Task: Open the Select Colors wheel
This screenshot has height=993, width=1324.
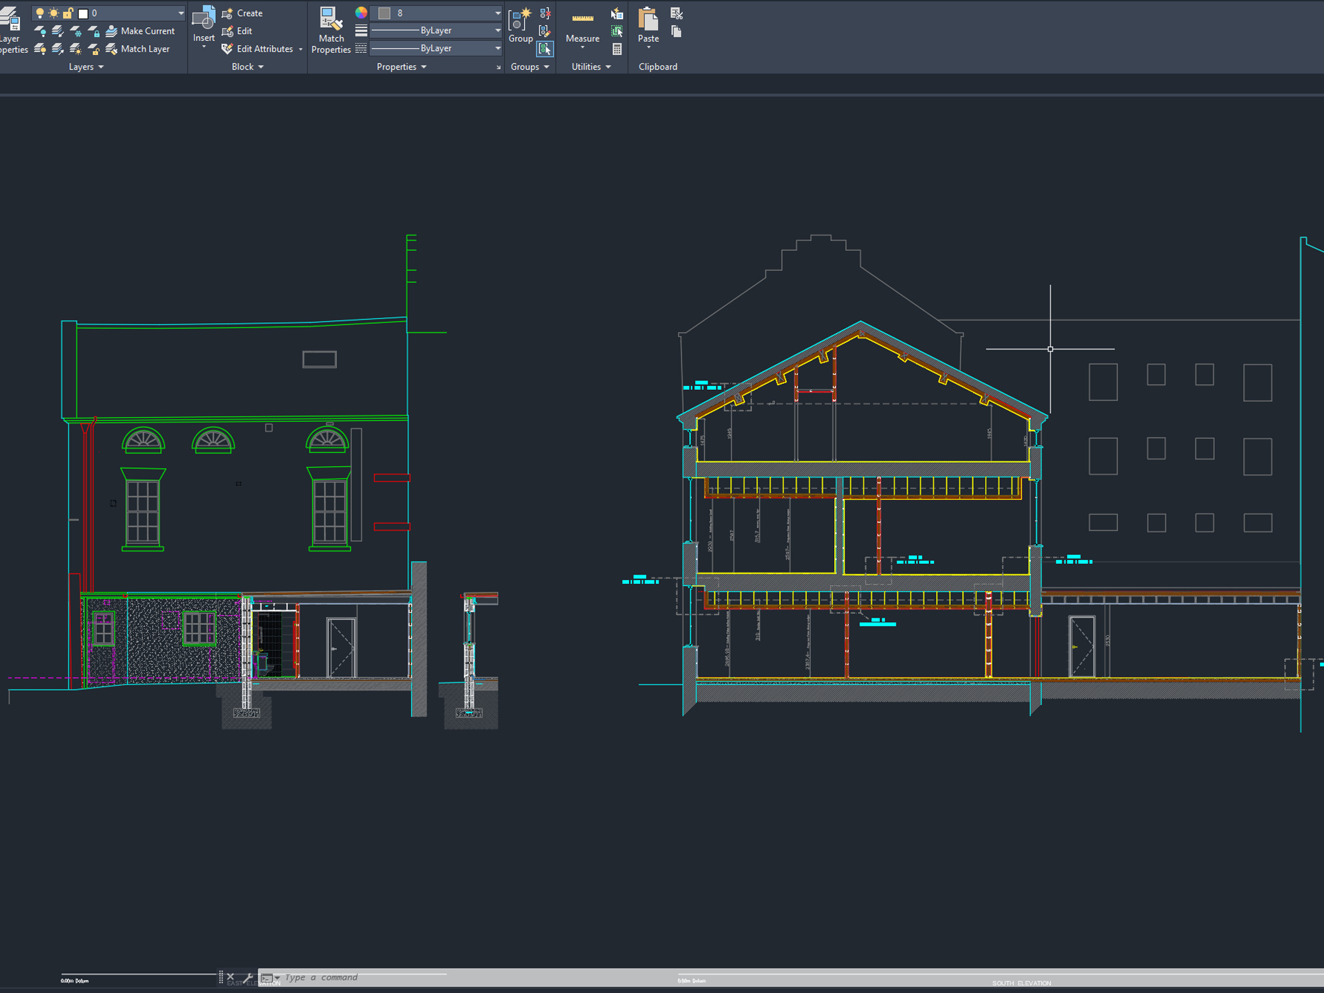Action: point(361,13)
